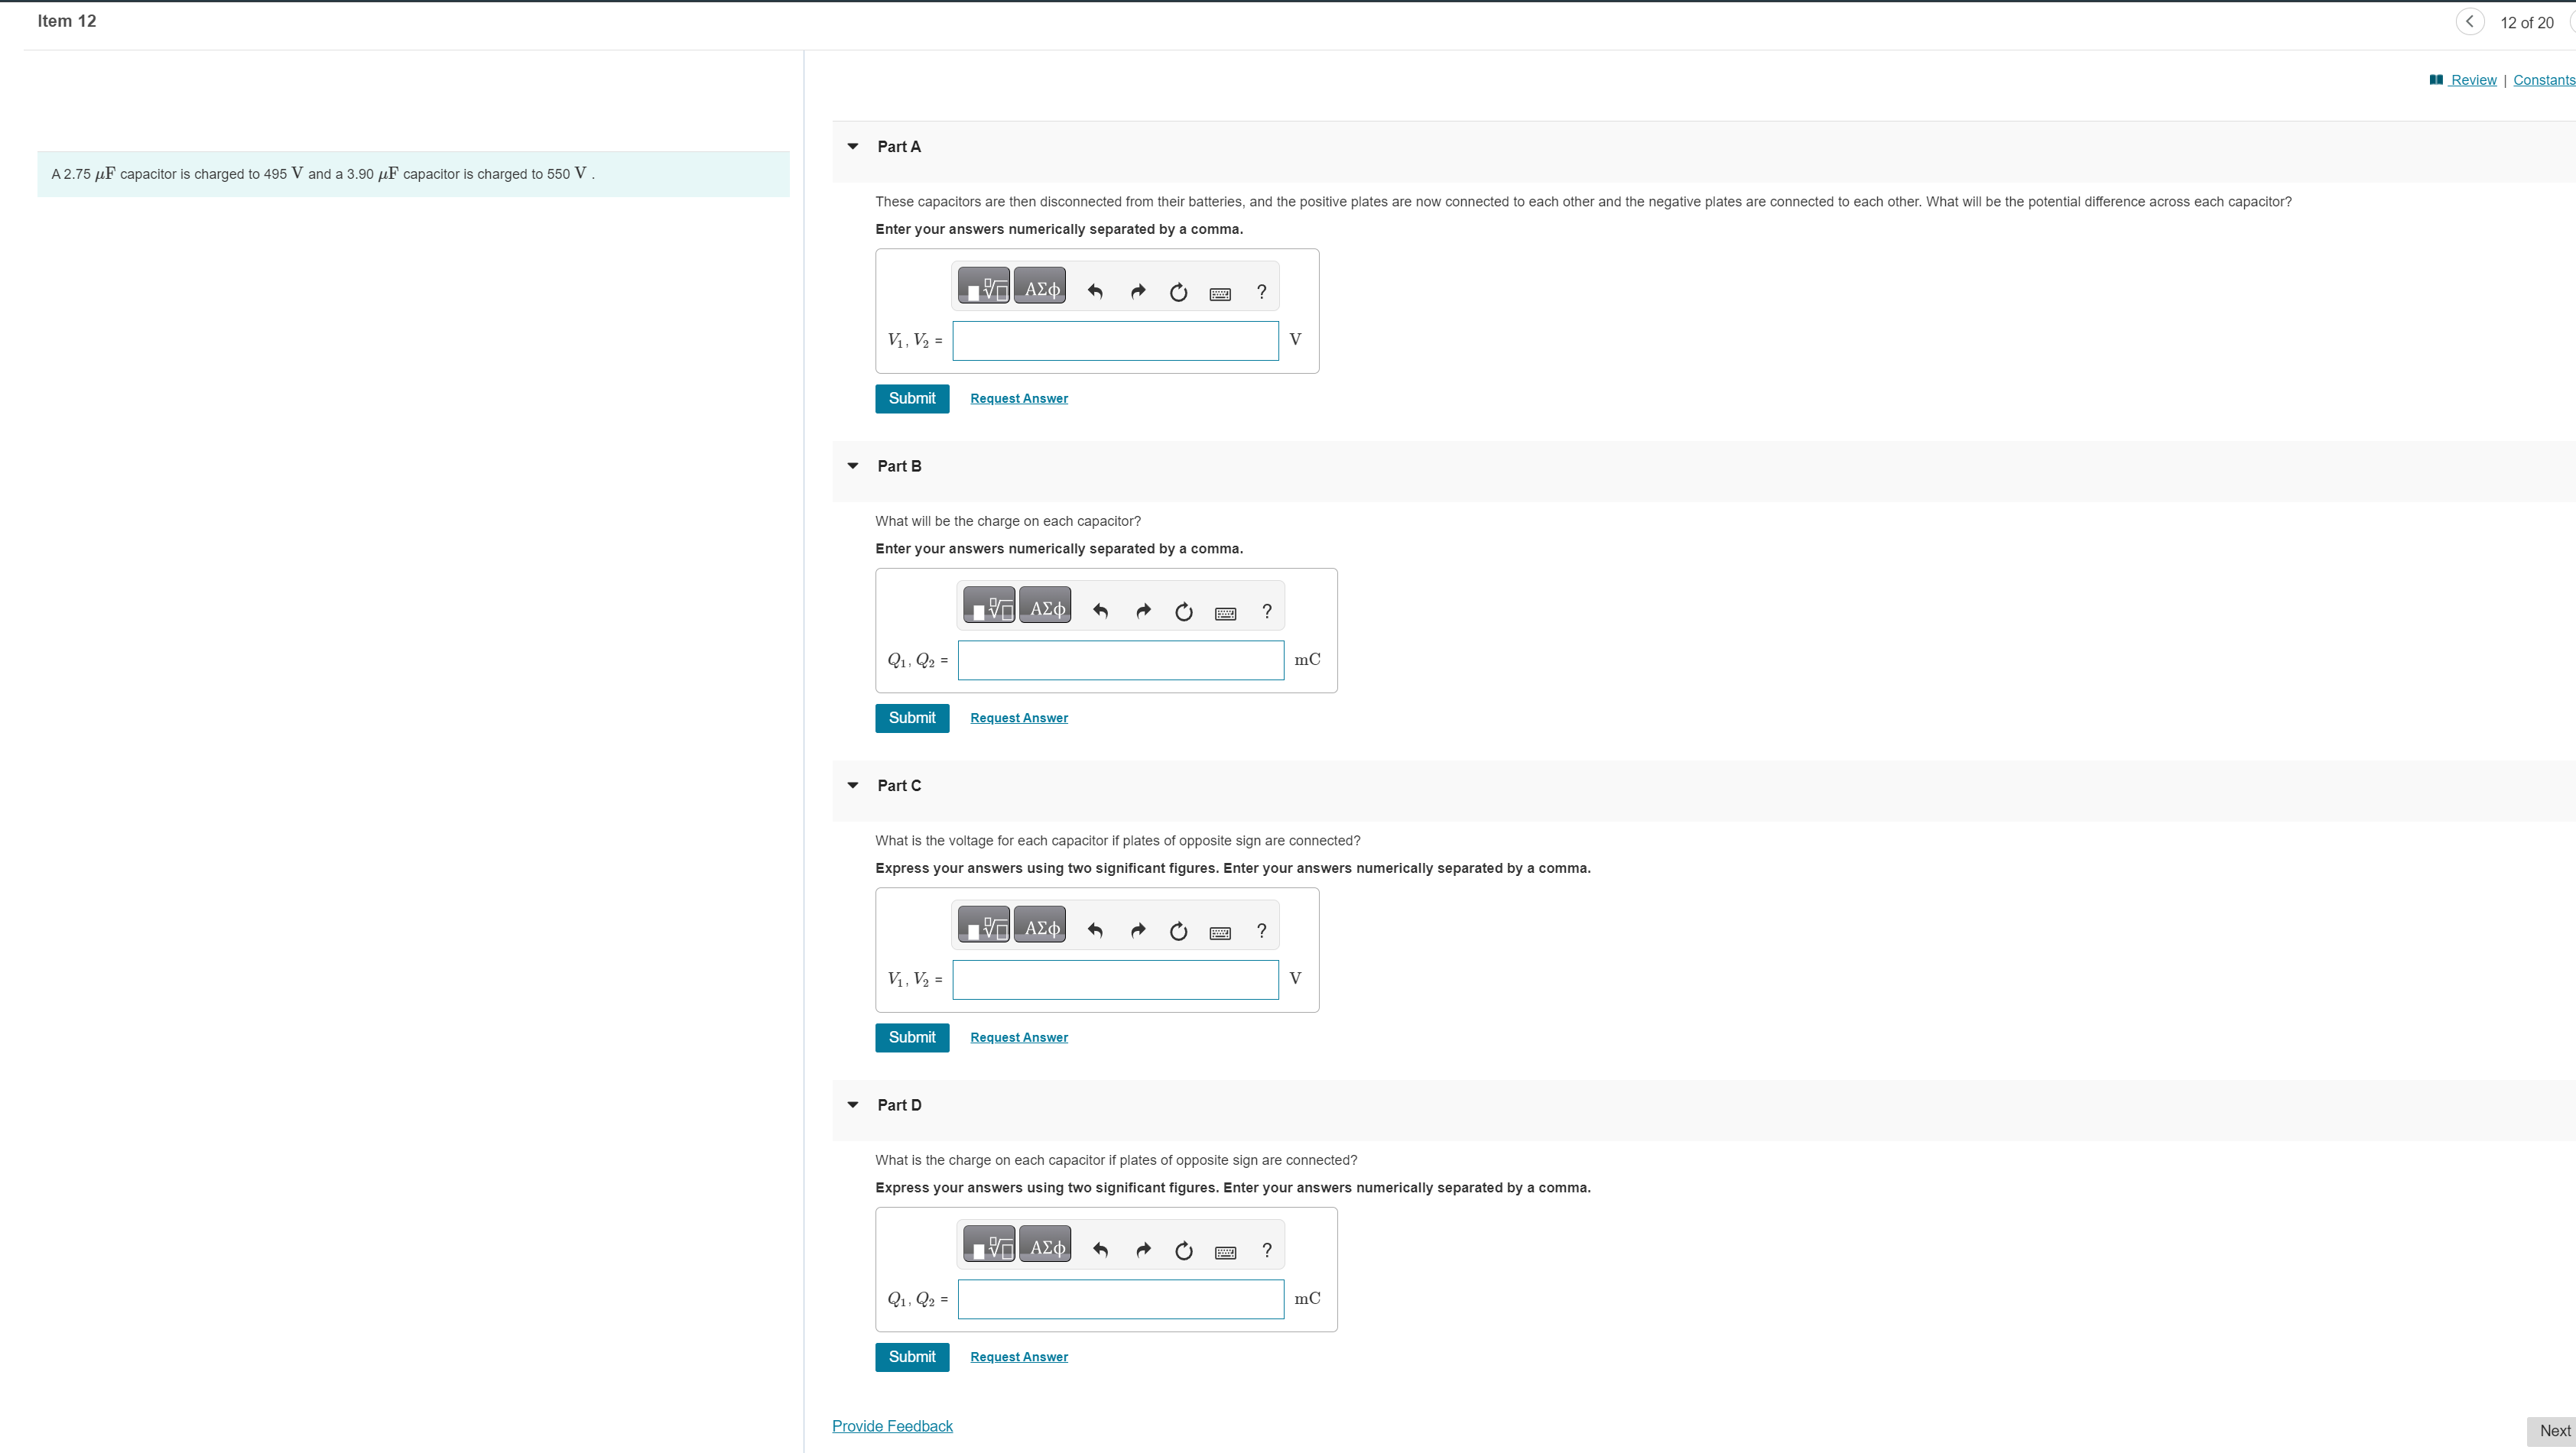Click the undo icon in Part D editor
The image size is (2576, 1453).
coord(1100,1250)
